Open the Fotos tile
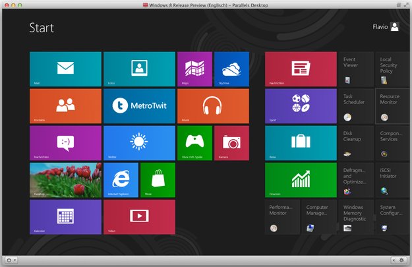 (139, 69)
